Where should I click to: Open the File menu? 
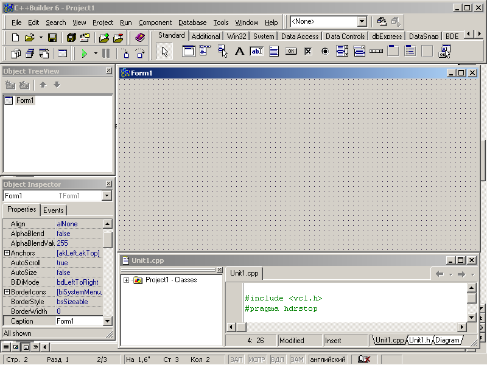[16, 23]
